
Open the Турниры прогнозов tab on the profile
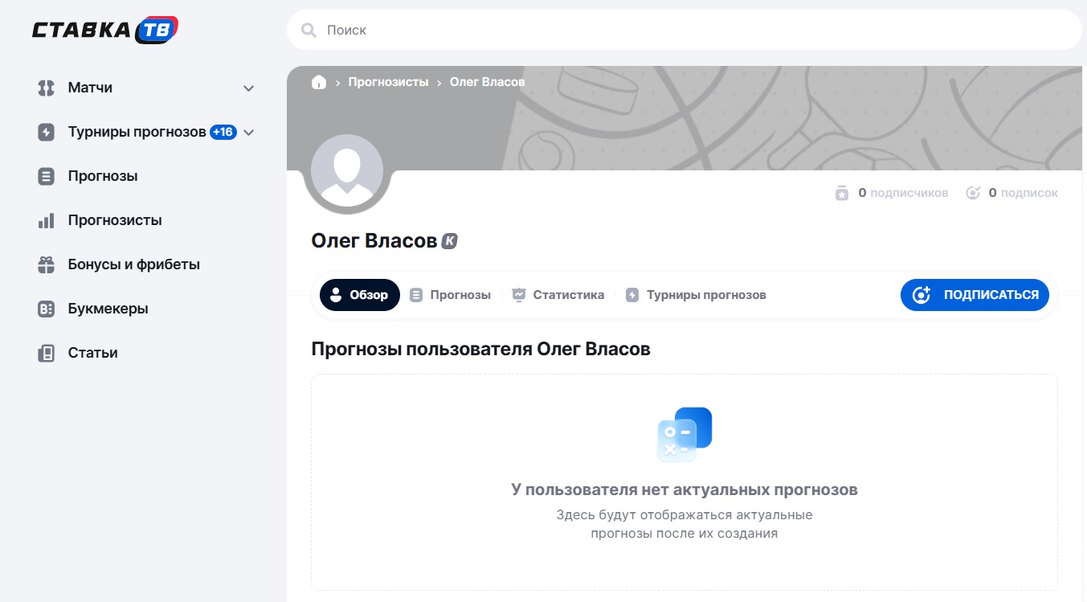coord(697,294)
